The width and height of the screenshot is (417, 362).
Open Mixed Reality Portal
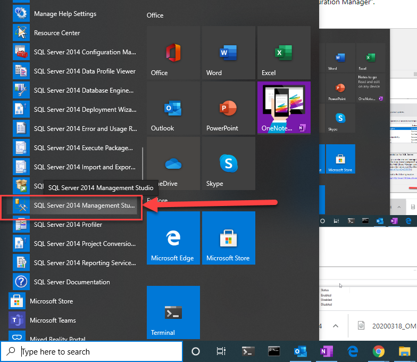click(72, 336)
